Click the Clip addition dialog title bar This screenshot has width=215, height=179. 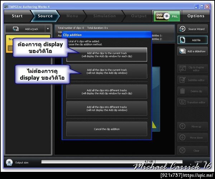pos(107,35)
